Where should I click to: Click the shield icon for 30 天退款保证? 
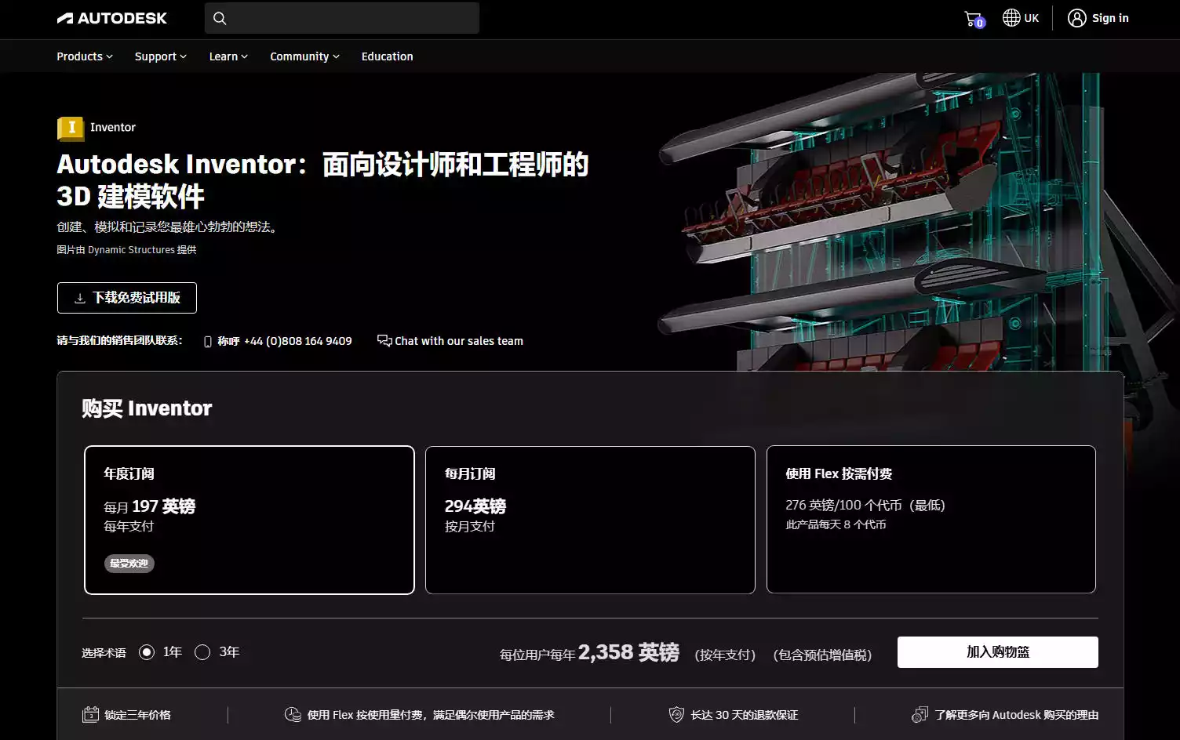676,715
